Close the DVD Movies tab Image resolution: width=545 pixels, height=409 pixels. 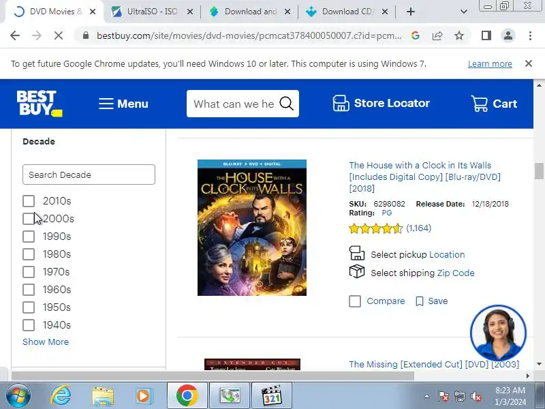[x=93, y=12]
